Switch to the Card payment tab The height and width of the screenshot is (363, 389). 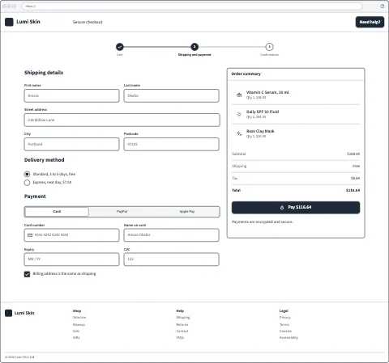pyautogui.click(x=57, y=212)
